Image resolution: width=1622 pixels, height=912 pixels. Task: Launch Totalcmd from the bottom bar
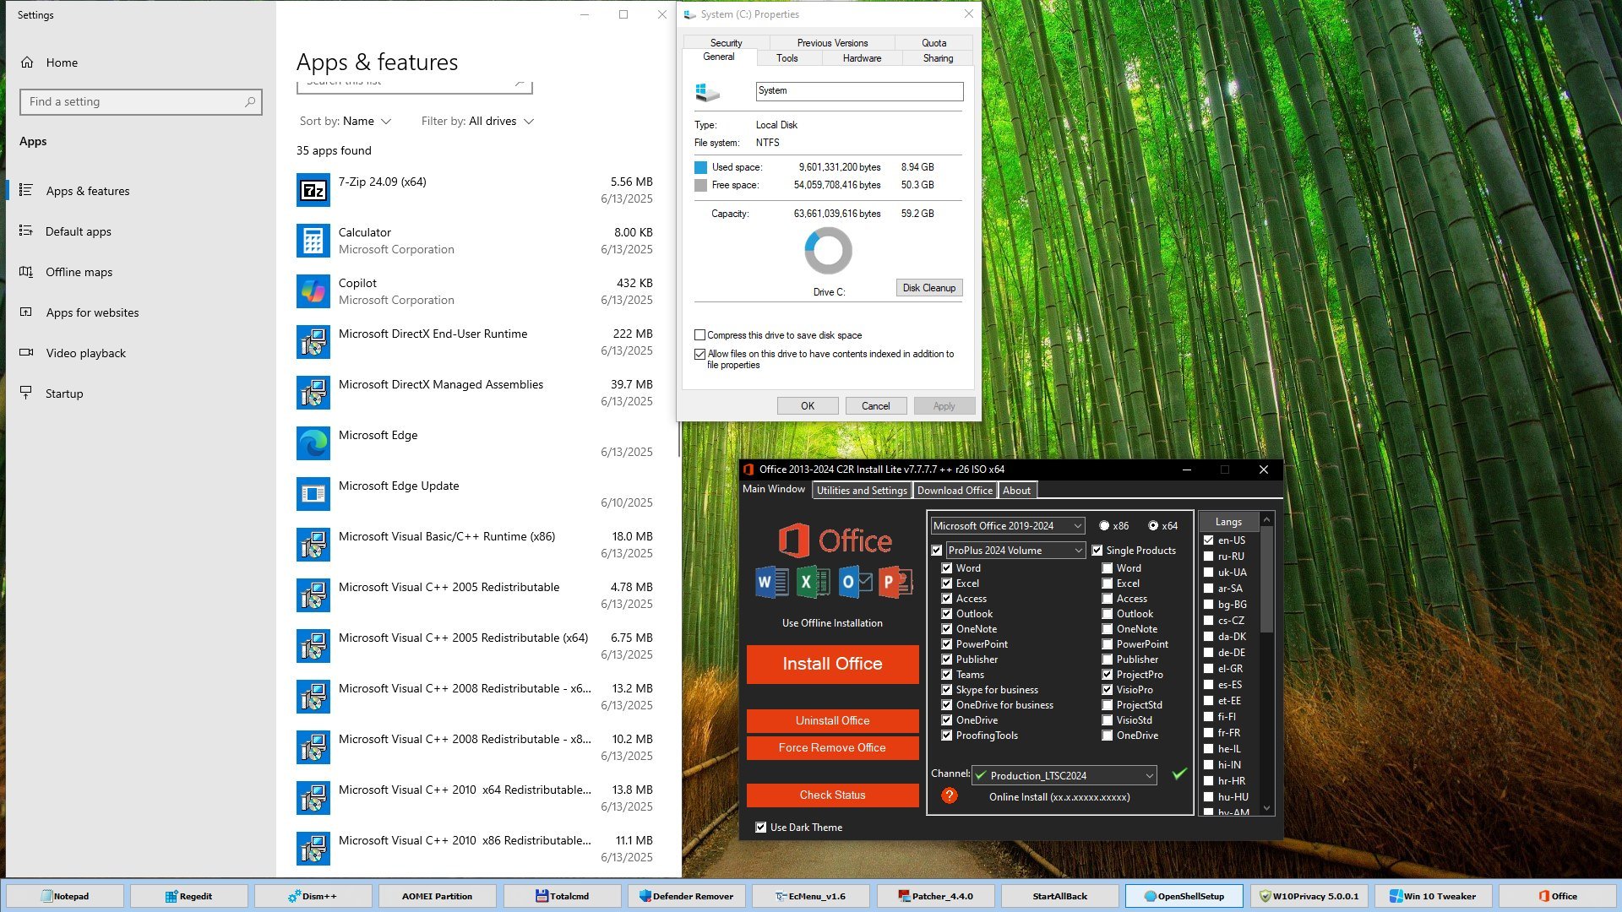tap(562, 896)
